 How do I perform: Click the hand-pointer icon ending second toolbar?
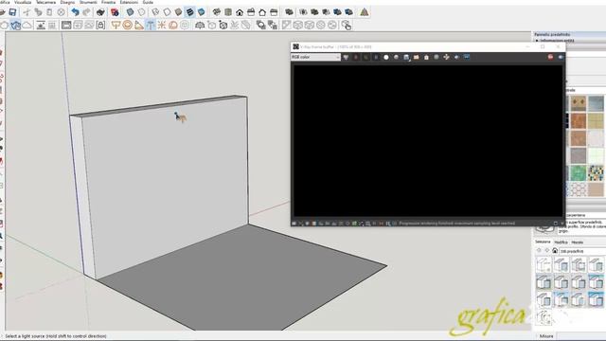[x=347, y=26]
